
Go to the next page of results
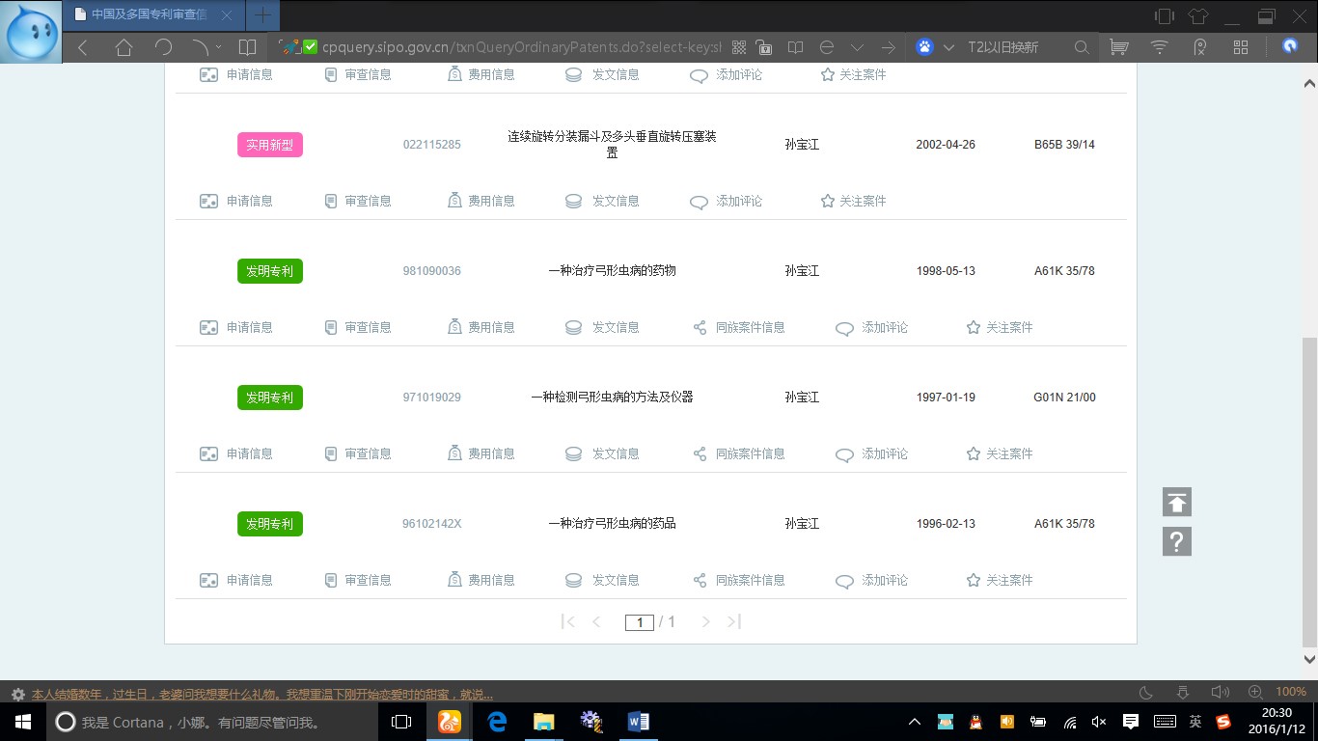click(x=705, y=621)
